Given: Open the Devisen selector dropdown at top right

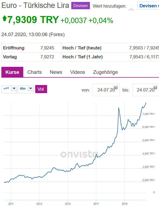Looking at the screenshot, I should tap(148, 6).
